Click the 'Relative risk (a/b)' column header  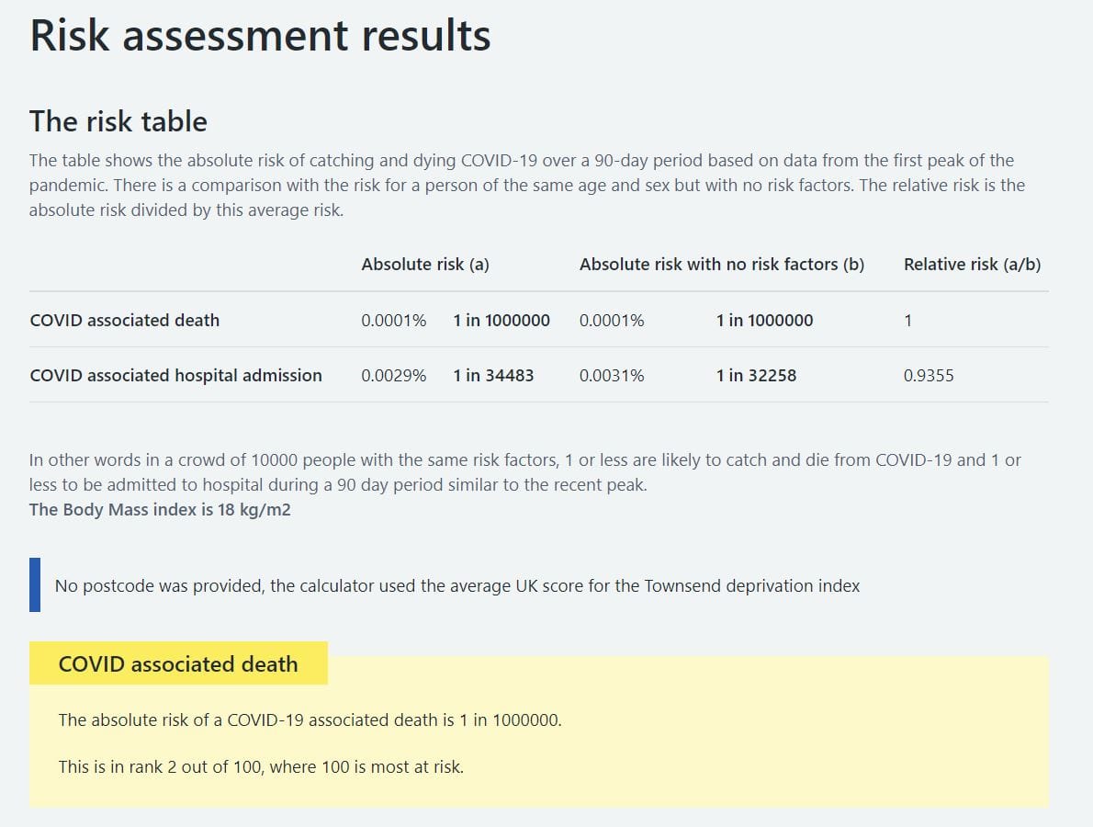click(x=972, y=265)
